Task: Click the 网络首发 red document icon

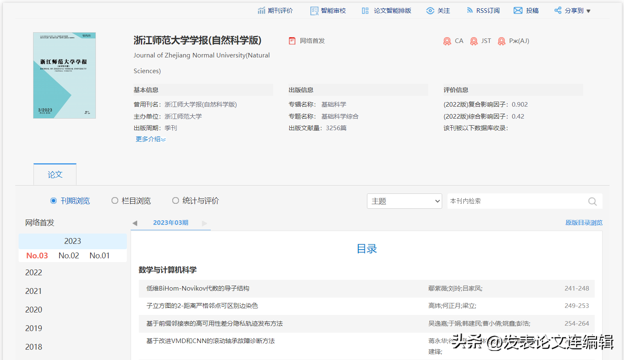Action: (x=292, y=41)
